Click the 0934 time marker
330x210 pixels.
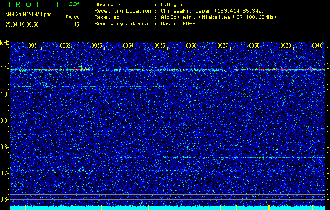point(128,46)
